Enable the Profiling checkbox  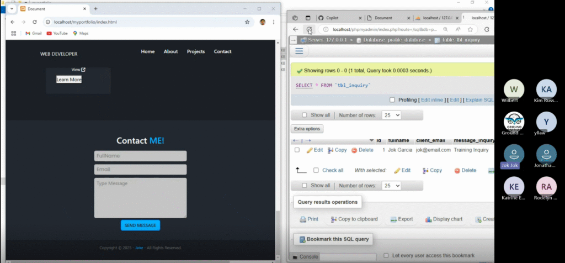pyautogui.click(x=392, y=100)
